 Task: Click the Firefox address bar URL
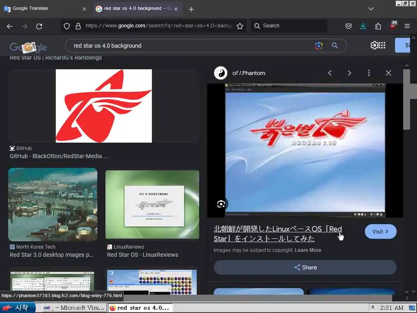(158, 26)
